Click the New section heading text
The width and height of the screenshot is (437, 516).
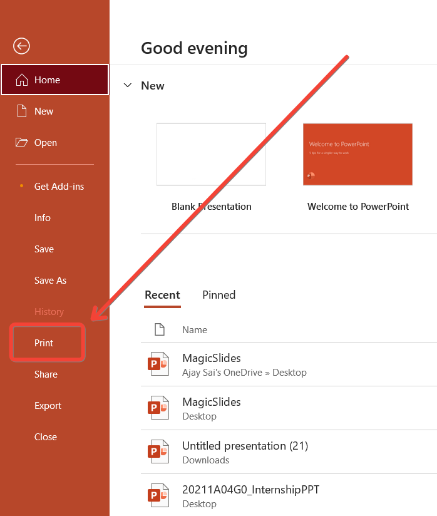(x=152, y=86)
